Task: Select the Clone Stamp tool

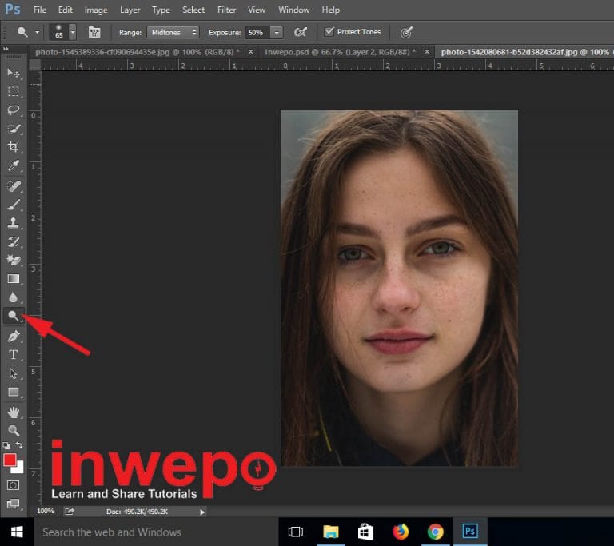Action: click(x=14, y=223)
